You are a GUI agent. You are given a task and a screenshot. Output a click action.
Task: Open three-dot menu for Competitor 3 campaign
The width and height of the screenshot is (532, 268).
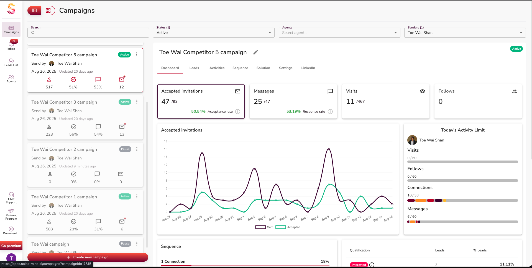[137, 102]
